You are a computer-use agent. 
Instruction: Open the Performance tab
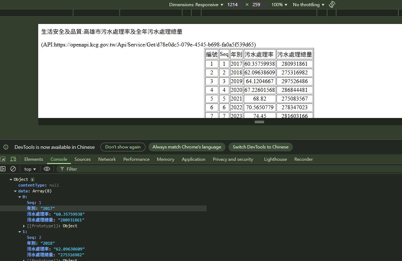coord(136,159)
